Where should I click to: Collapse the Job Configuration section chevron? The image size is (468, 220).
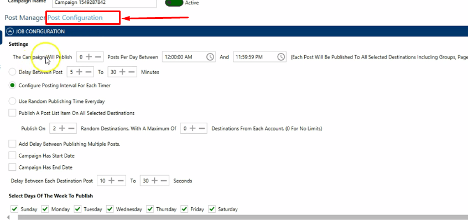[11, 32]
